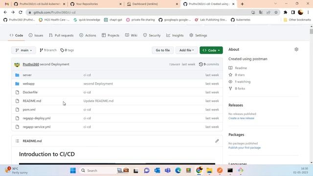Viewport: 313px width, 176px height.
Task: Open Microsoft Edge from taskbar
Action: tap(178, 171)
